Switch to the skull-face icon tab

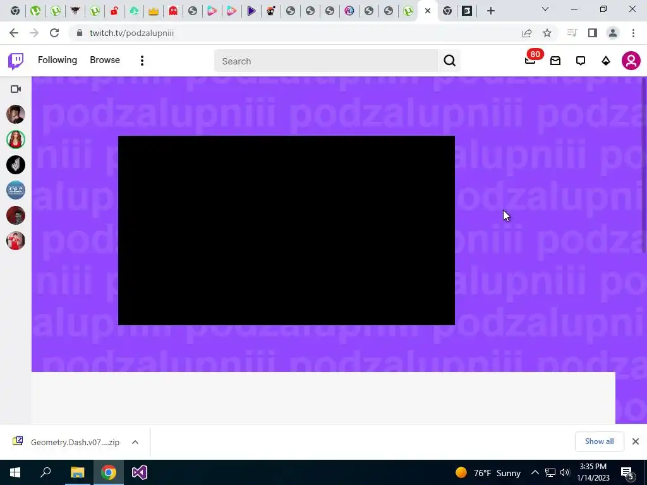[x=270, y=11]
